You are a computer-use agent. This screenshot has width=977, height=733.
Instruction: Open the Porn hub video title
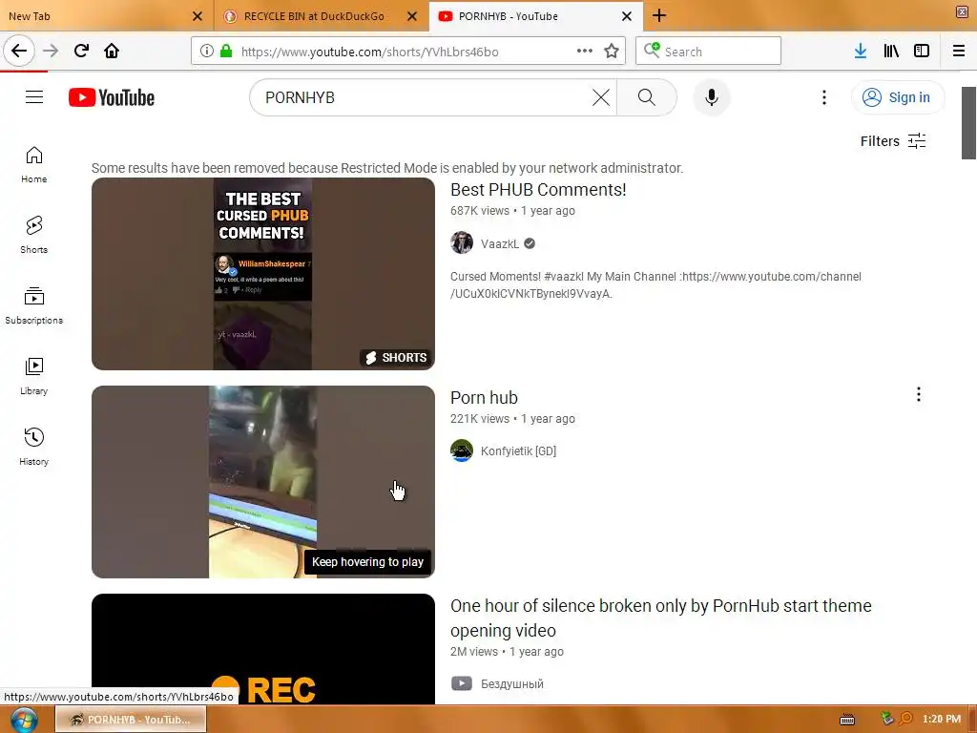[x=484, y=398]
